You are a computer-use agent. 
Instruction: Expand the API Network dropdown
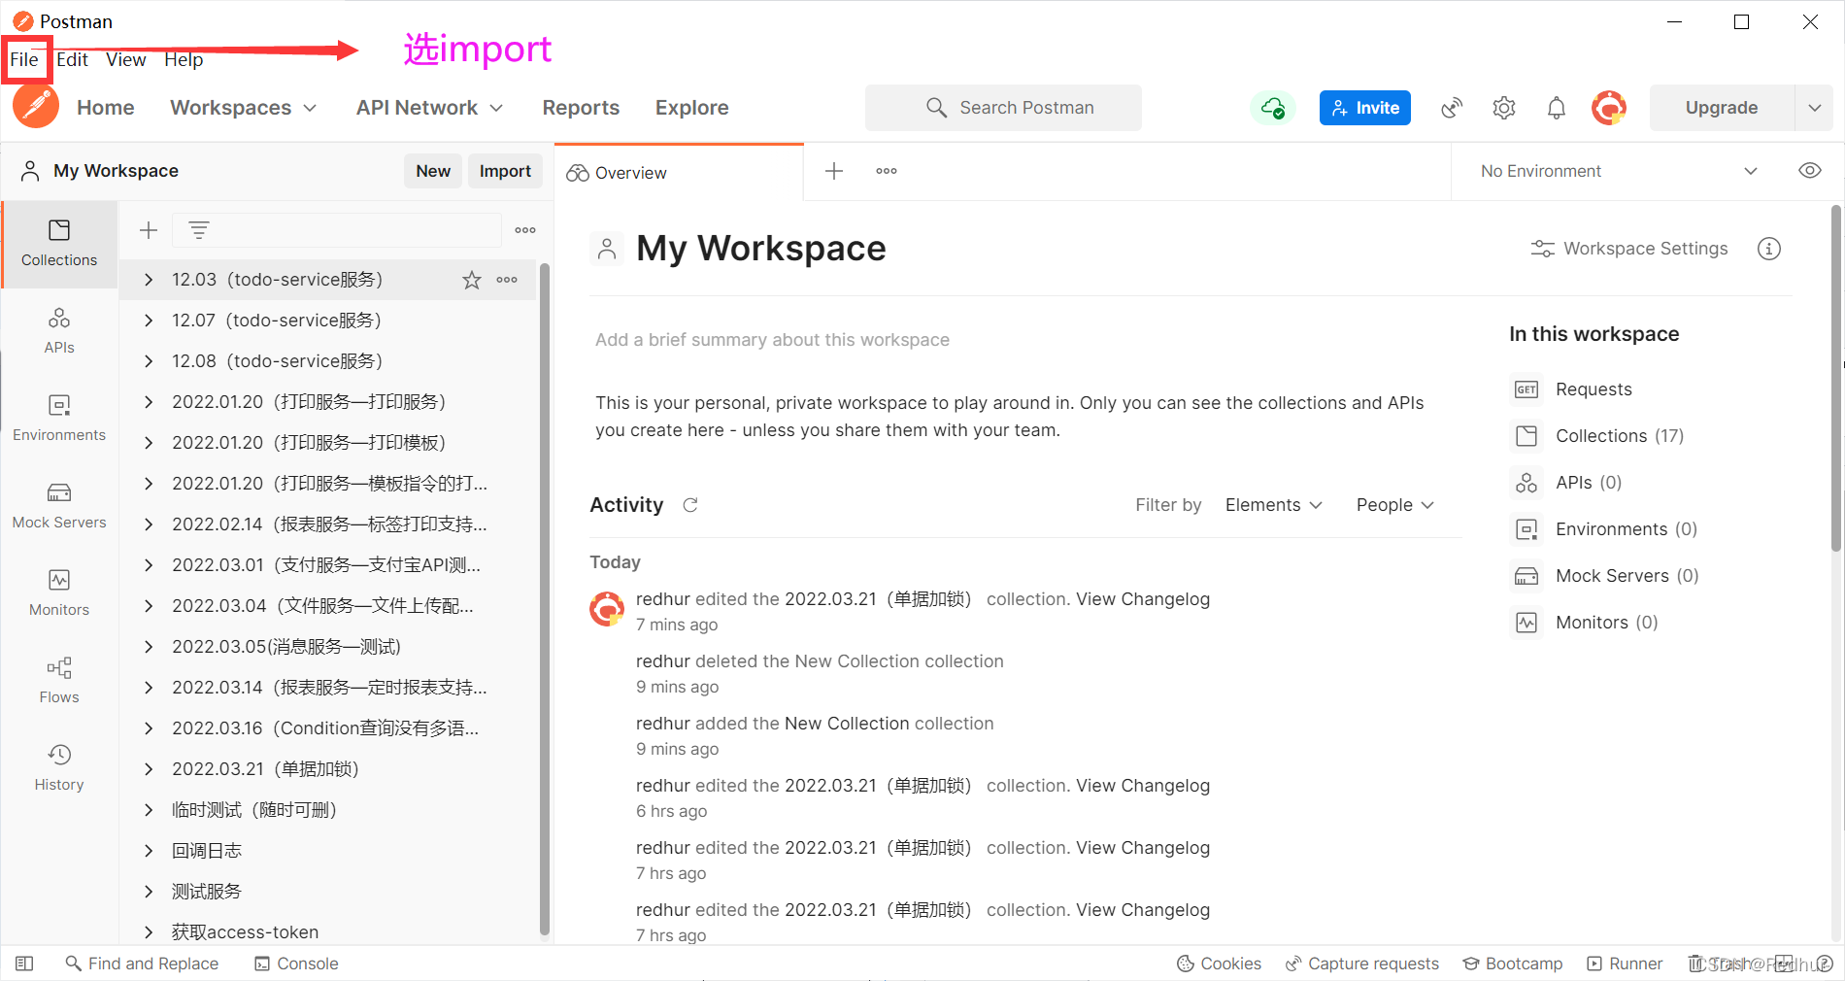[430, 108]
